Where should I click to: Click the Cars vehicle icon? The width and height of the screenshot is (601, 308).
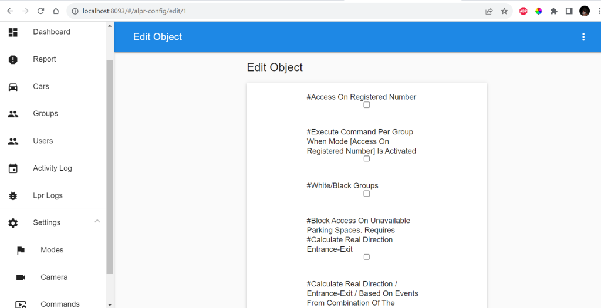coord(13,87)
